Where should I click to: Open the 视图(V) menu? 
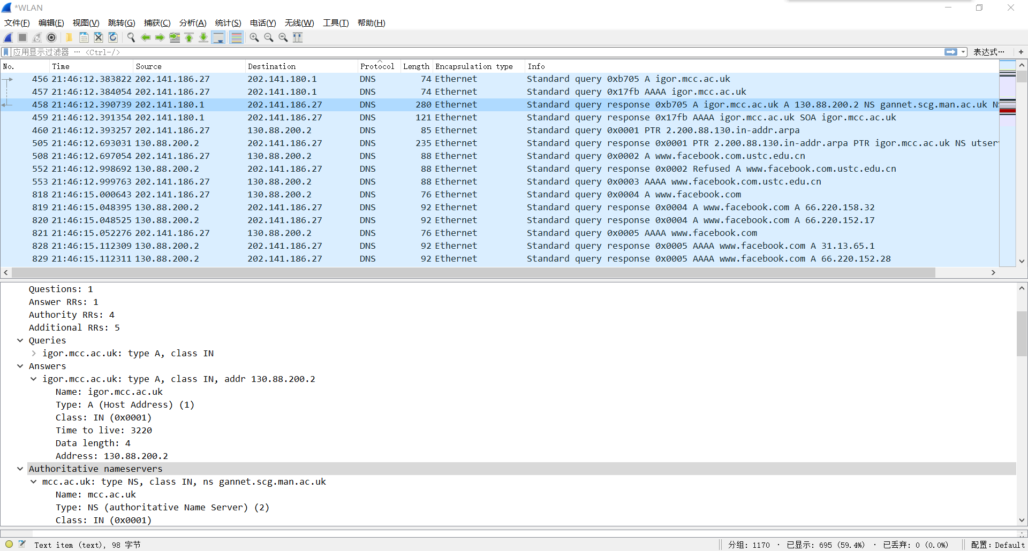click(86, 23)
